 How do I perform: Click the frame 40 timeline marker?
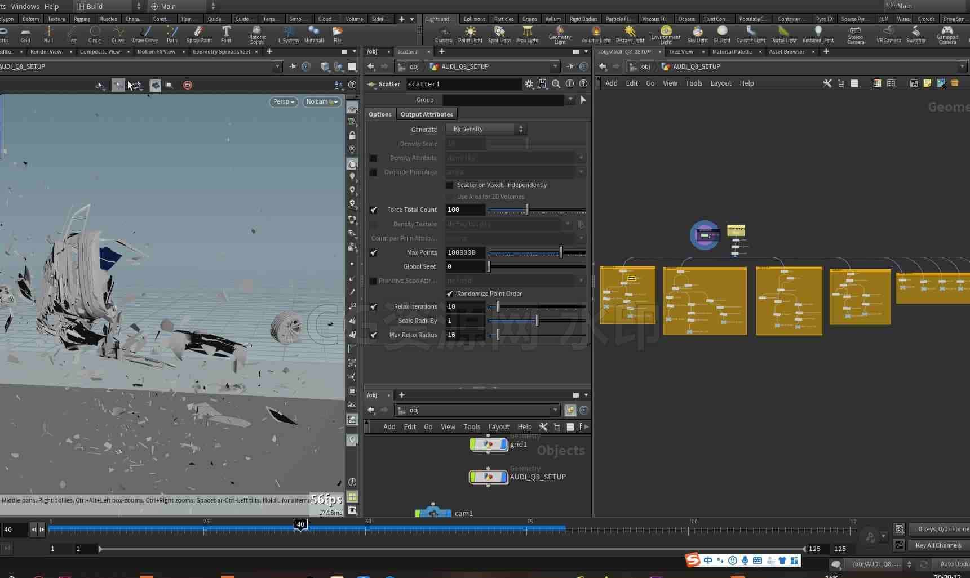300,524
